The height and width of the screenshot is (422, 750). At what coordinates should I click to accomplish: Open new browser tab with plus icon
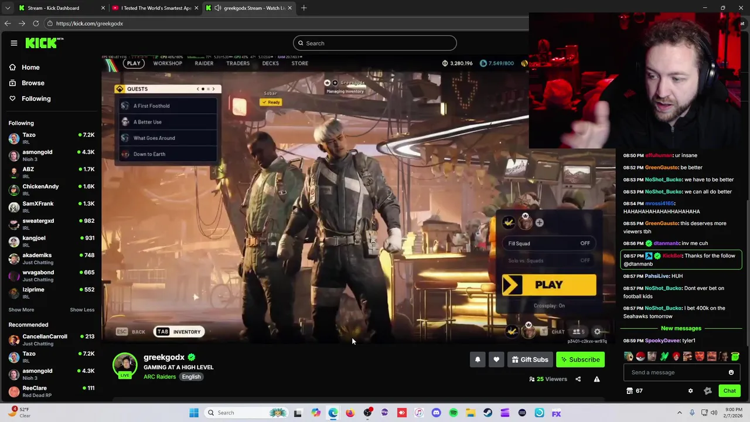(x=304, y=8)
